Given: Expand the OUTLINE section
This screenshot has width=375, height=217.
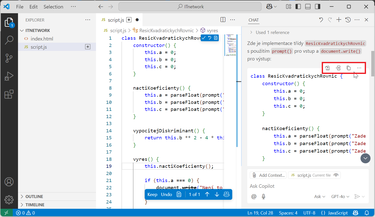Looking at the screenshot, I should 34,197.
